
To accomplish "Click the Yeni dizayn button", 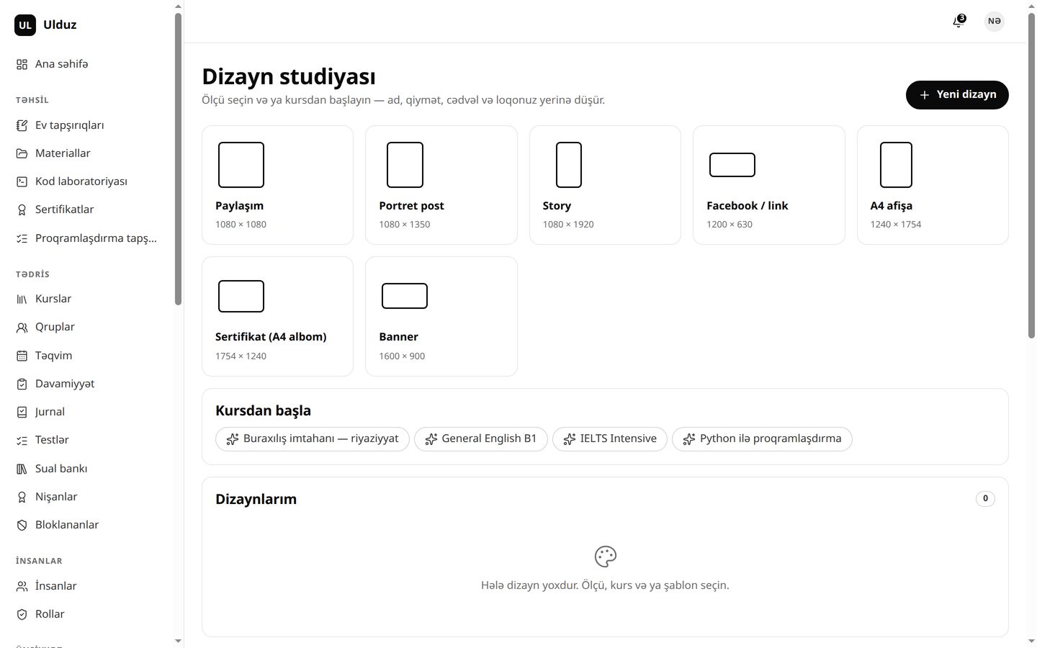I will (957, 95).
